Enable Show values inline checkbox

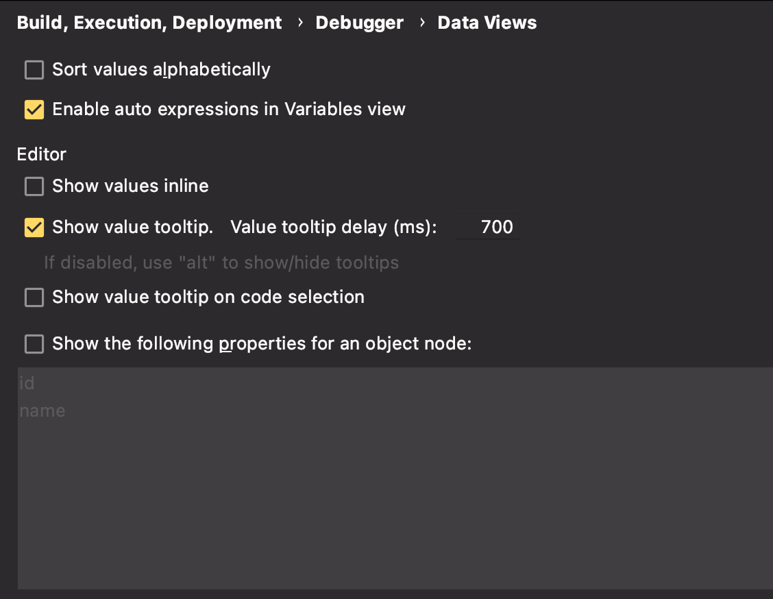click(34, 186)
